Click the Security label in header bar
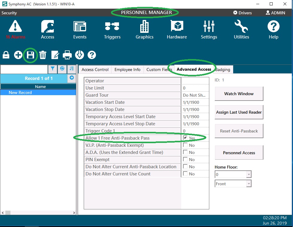Screen dimensions: 293x227 tap(9, 13)
